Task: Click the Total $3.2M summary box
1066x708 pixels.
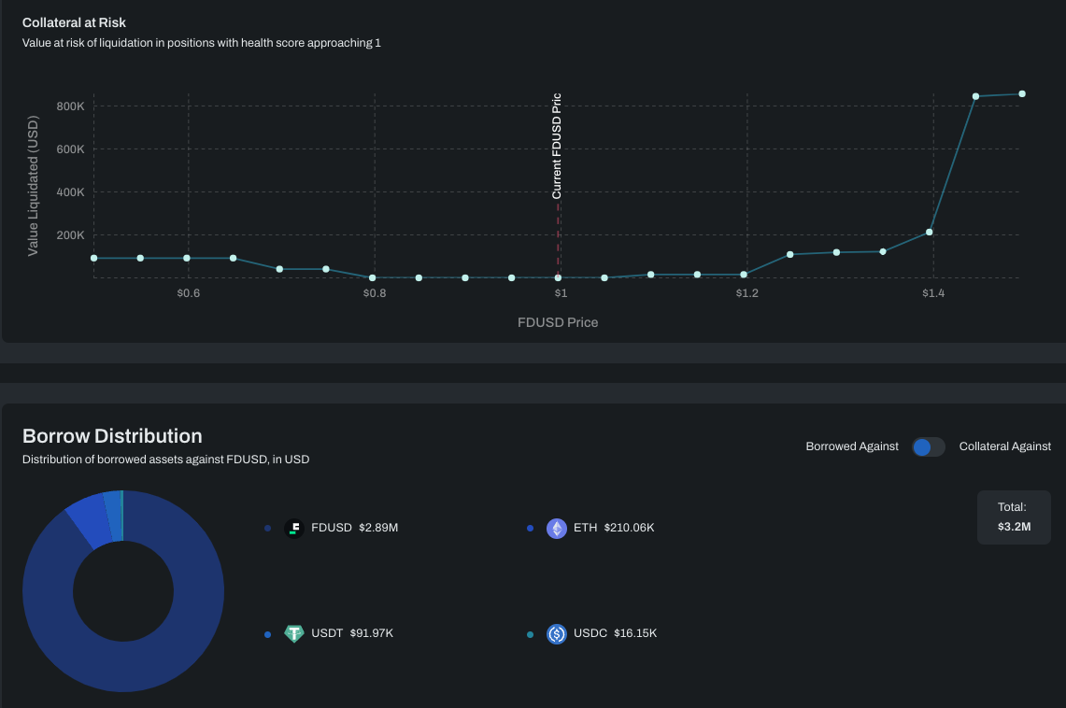Action: tap(1014, 517)
